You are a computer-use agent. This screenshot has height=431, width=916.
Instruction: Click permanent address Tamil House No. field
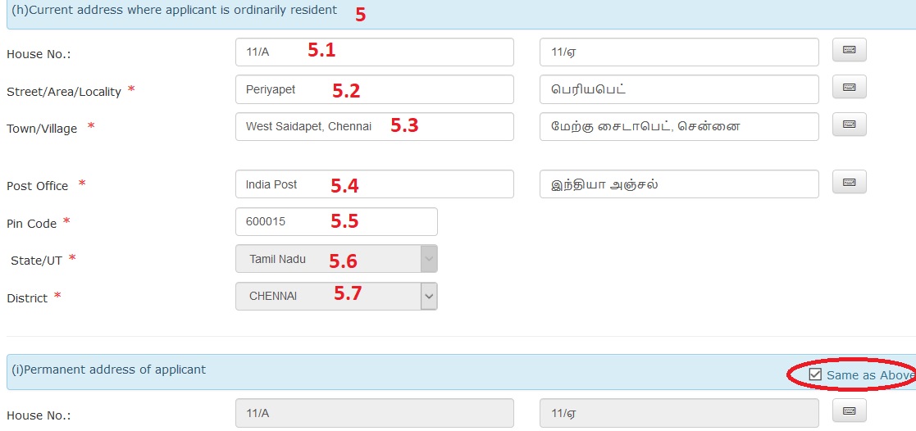point(679,413)
